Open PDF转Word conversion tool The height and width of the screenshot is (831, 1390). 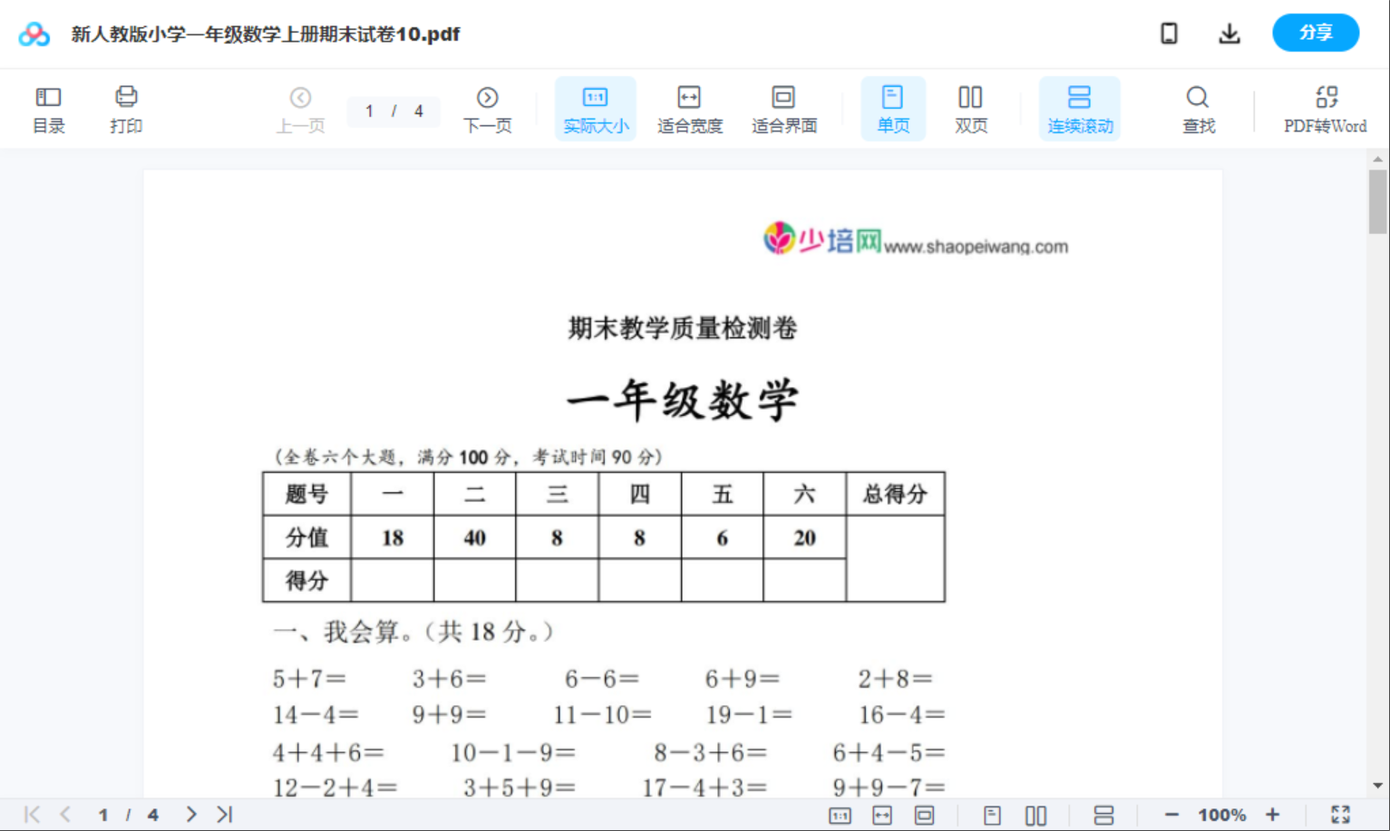pos(1326,108)
